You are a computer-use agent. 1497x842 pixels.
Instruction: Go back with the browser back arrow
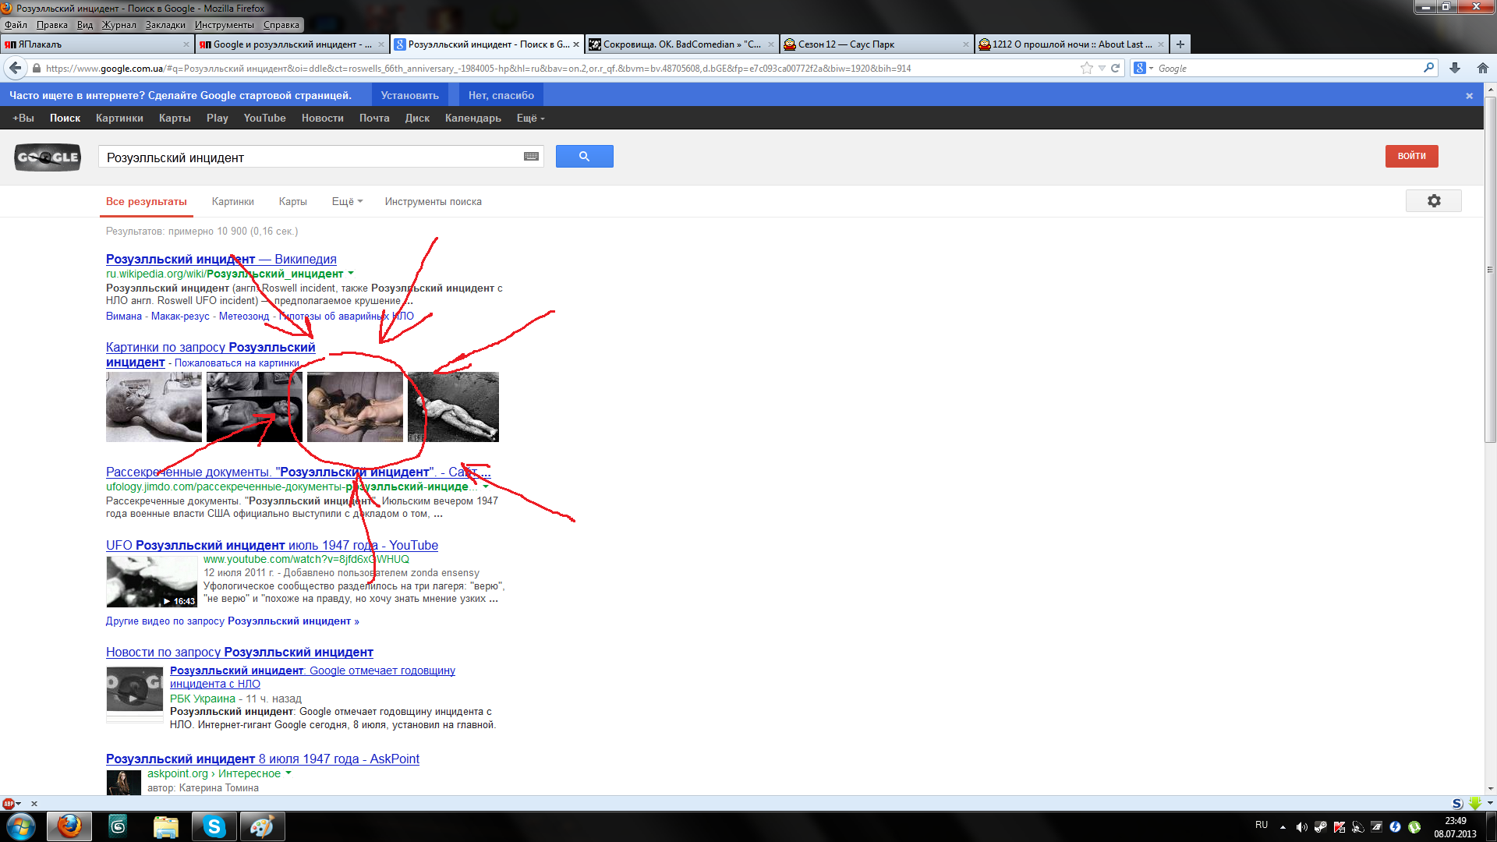pos(16,68)
